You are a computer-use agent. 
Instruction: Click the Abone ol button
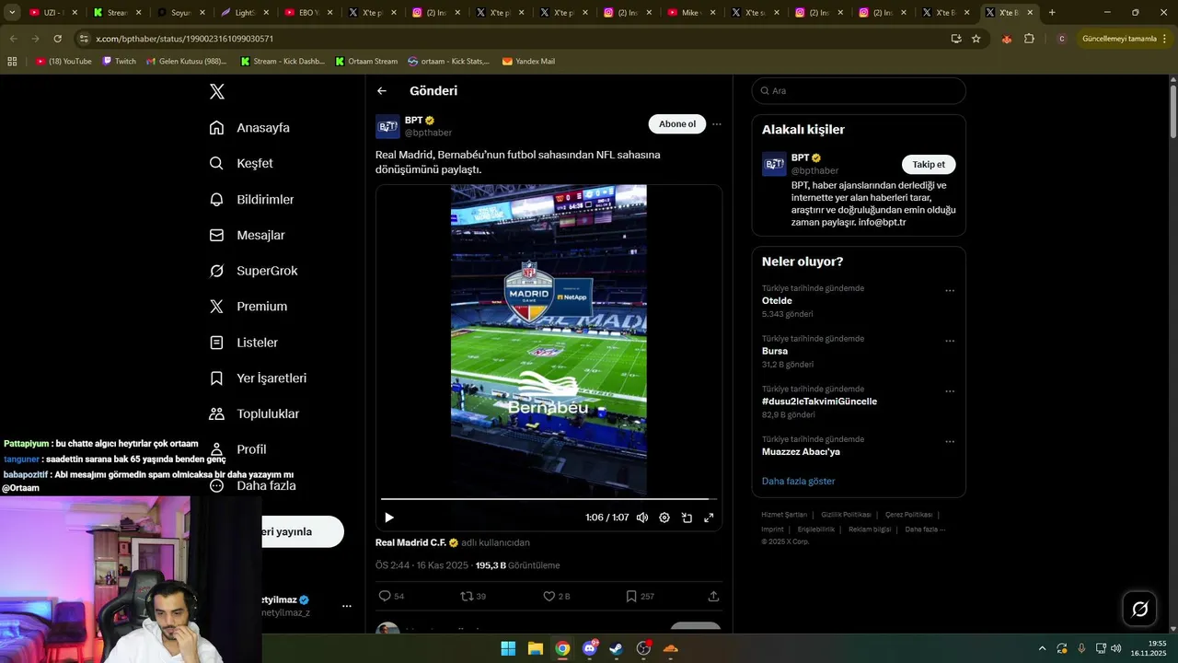677,124
